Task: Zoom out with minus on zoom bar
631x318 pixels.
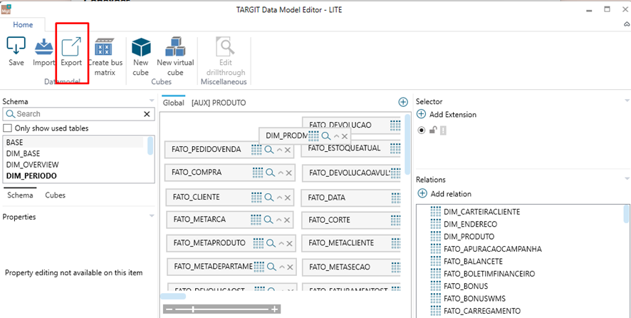Action: [169, 309]
